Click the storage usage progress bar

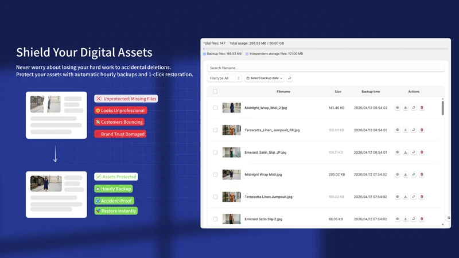[325, 49]
